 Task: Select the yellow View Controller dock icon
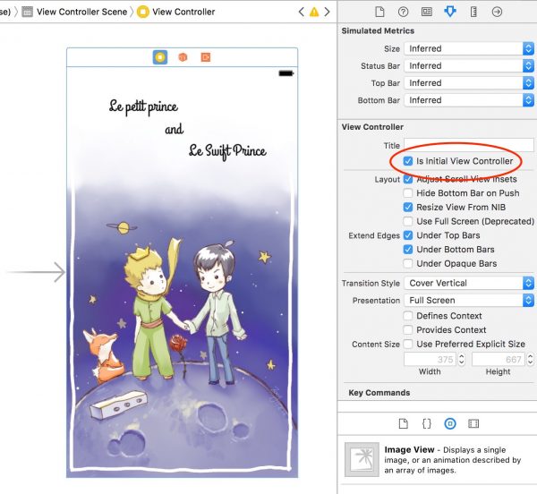point(160,57)
